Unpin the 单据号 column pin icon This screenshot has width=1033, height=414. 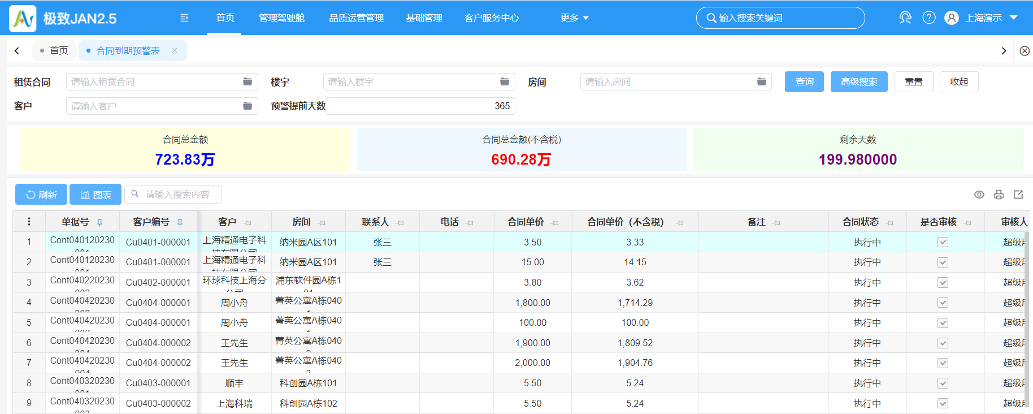[99, 222]
